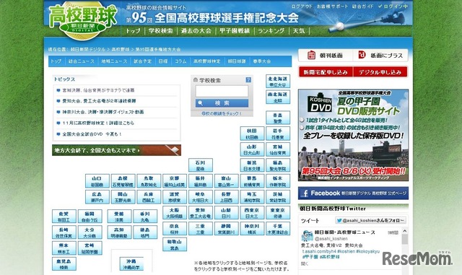Open topic 全国大会全試合DVD
Image resolution: width=462 pixels, height=275 pixels.
point(92,134)
